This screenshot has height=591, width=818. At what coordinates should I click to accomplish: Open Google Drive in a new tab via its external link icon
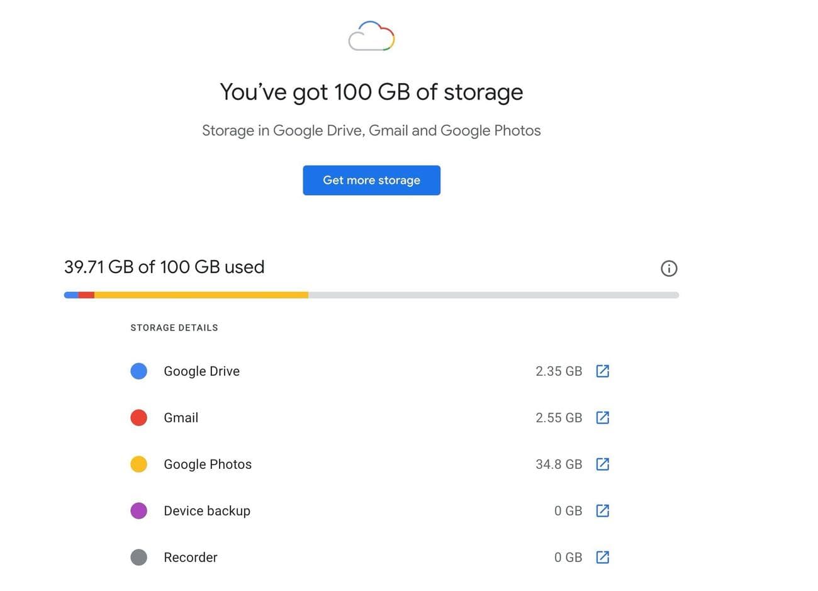point(603,371)
